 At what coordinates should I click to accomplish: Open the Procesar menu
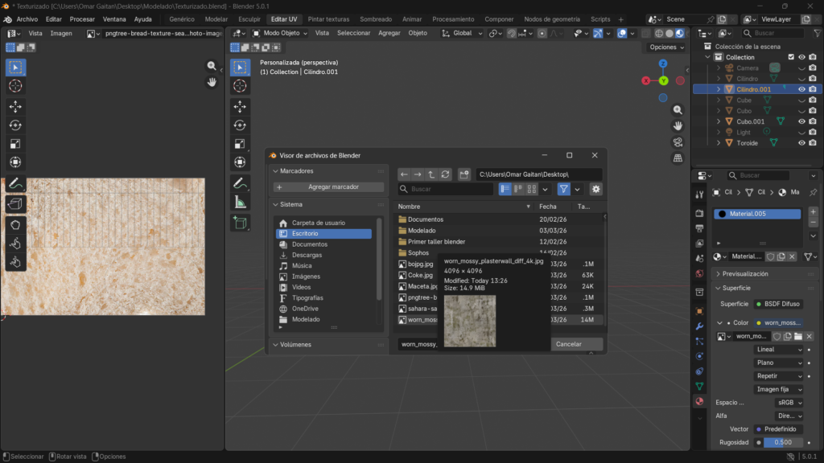[82, 18]
